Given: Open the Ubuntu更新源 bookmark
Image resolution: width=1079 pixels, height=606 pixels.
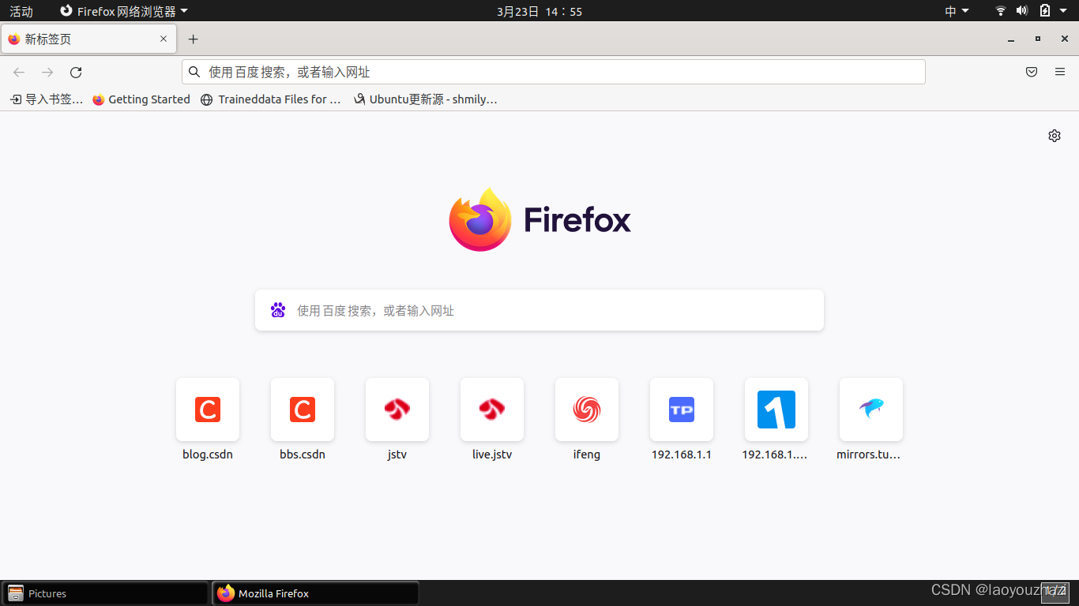Looking at the screenshot, I should coord(426,99).
